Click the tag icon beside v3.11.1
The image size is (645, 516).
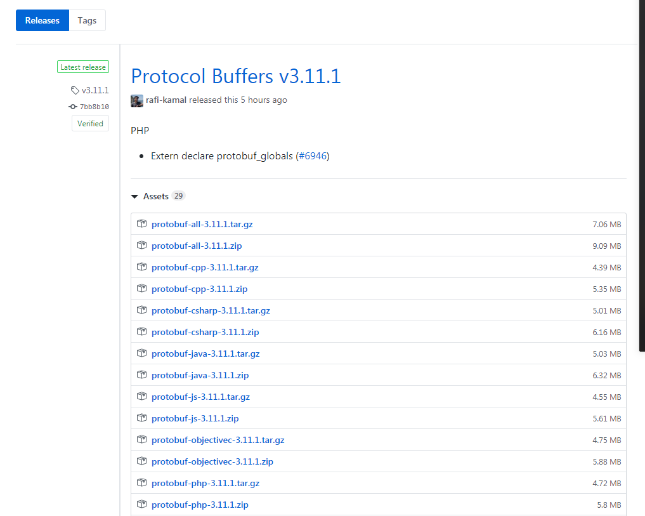coord(75,90)
